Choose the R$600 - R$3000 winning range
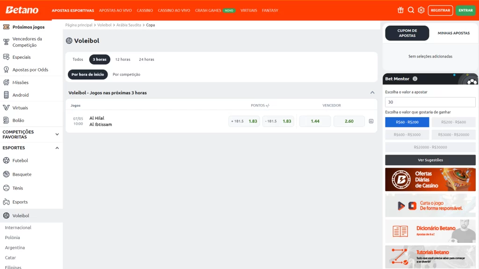The width and height of the screenshot is (479, 269). pyautogui.click(x=407, y=134)
